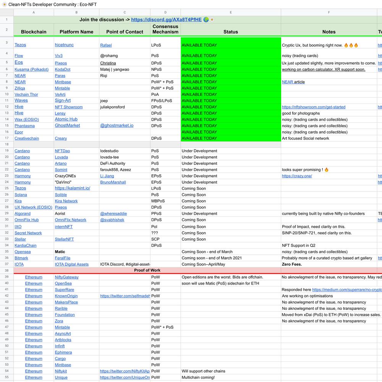Open the Atomic Hub platform link
Viewport: 382px width, 382px height.
(66, 119)
